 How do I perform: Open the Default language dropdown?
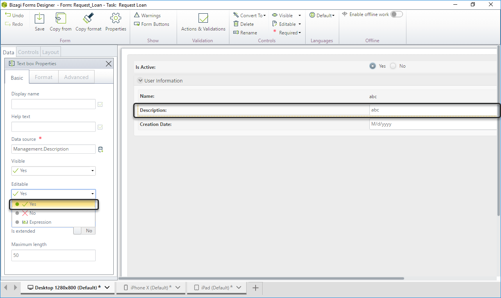coord(322,15)
